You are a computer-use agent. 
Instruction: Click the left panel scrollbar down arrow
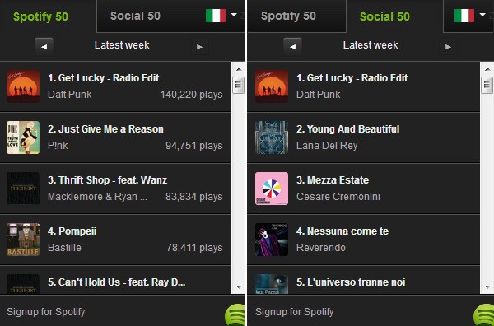click(x=239, y=287)
